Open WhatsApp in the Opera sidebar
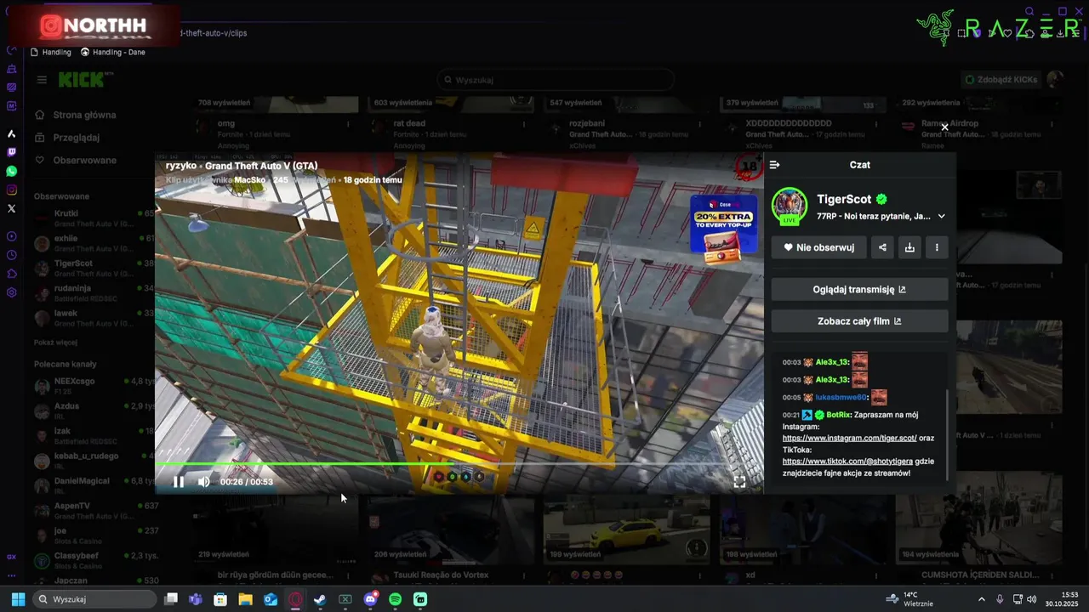 point(12,171)
